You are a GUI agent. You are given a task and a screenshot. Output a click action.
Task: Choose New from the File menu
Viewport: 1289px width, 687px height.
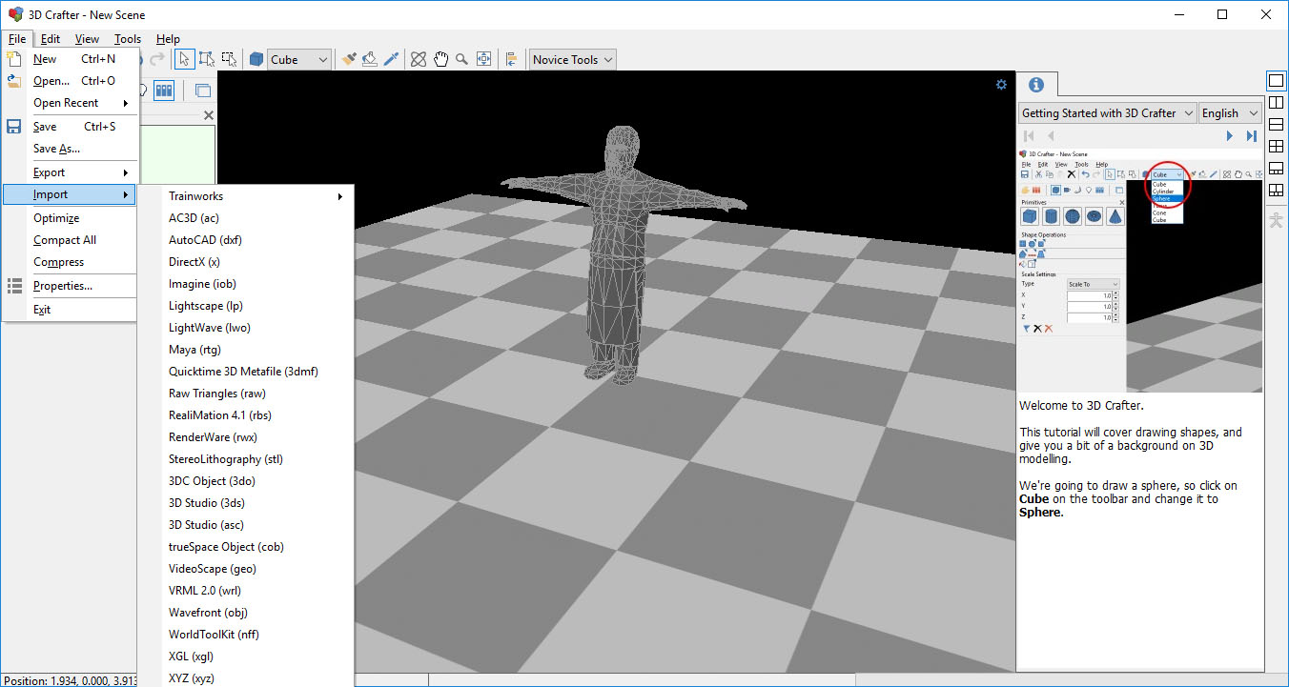[72, 59]
